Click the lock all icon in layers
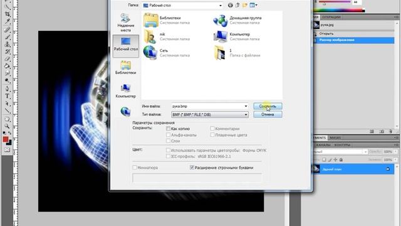The height and width of the screenshot is (226, 401). point(341,159)
